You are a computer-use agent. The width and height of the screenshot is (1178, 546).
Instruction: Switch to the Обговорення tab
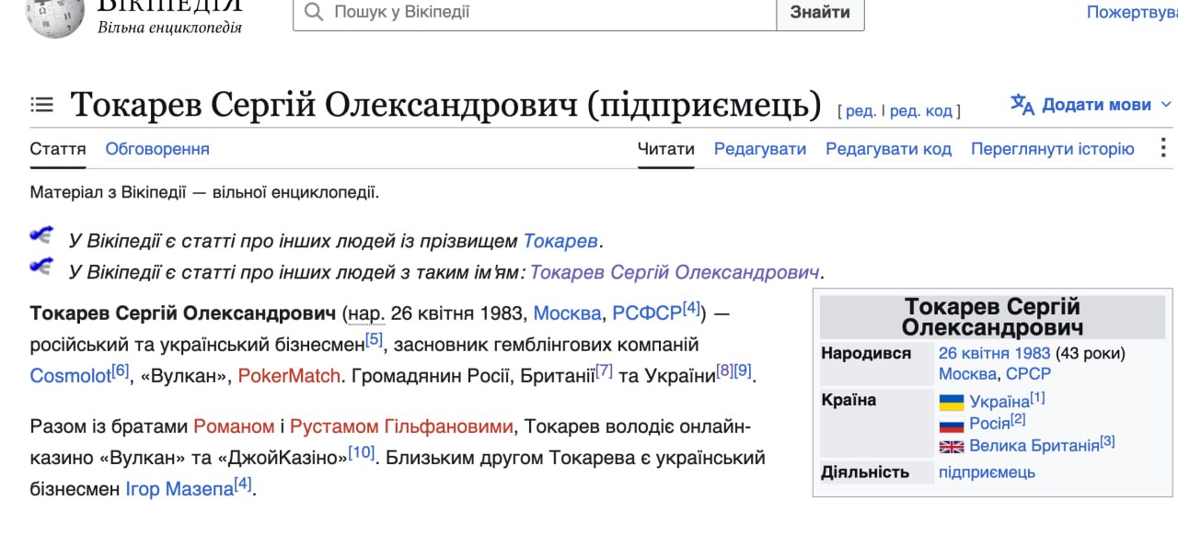[157, 149]
